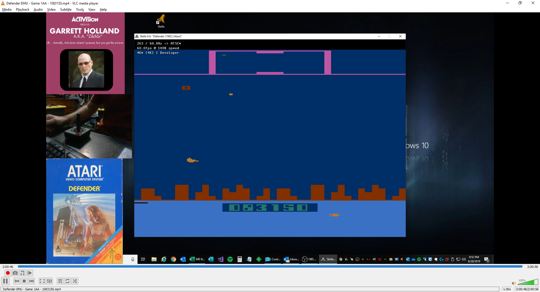Image resolution: width=540 pixels, height=292 pixels.
Task: Skip to the next media item
Action: pyautogui.click(x=31, y=281)
